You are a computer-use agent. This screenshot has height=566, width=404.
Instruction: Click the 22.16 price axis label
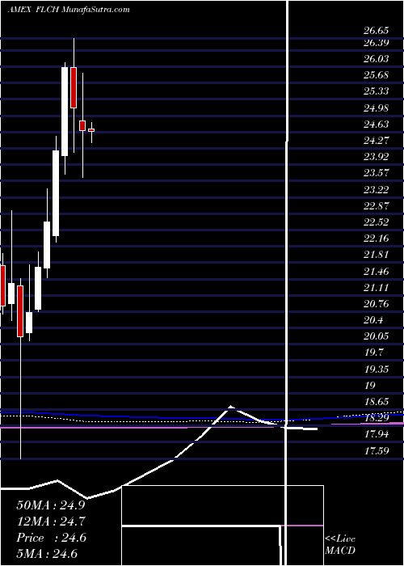tap(377, 239)
